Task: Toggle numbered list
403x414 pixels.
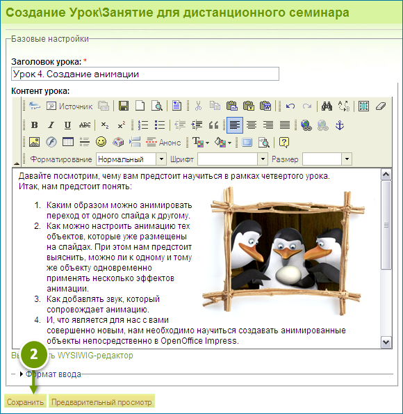Action: (143, 125)
